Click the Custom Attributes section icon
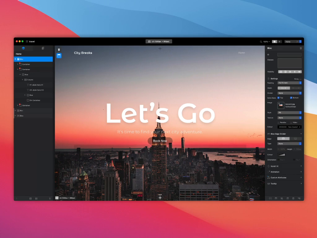This screenshot has width=317, height=238. pyautogui.click(x=268, y=178)
